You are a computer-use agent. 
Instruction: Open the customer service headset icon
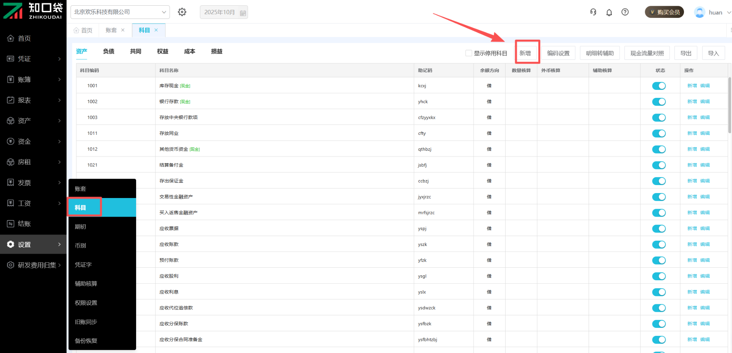click(593, 12)
